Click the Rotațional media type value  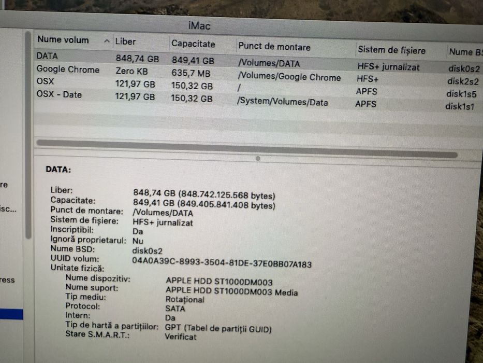[x=185, y=299]
